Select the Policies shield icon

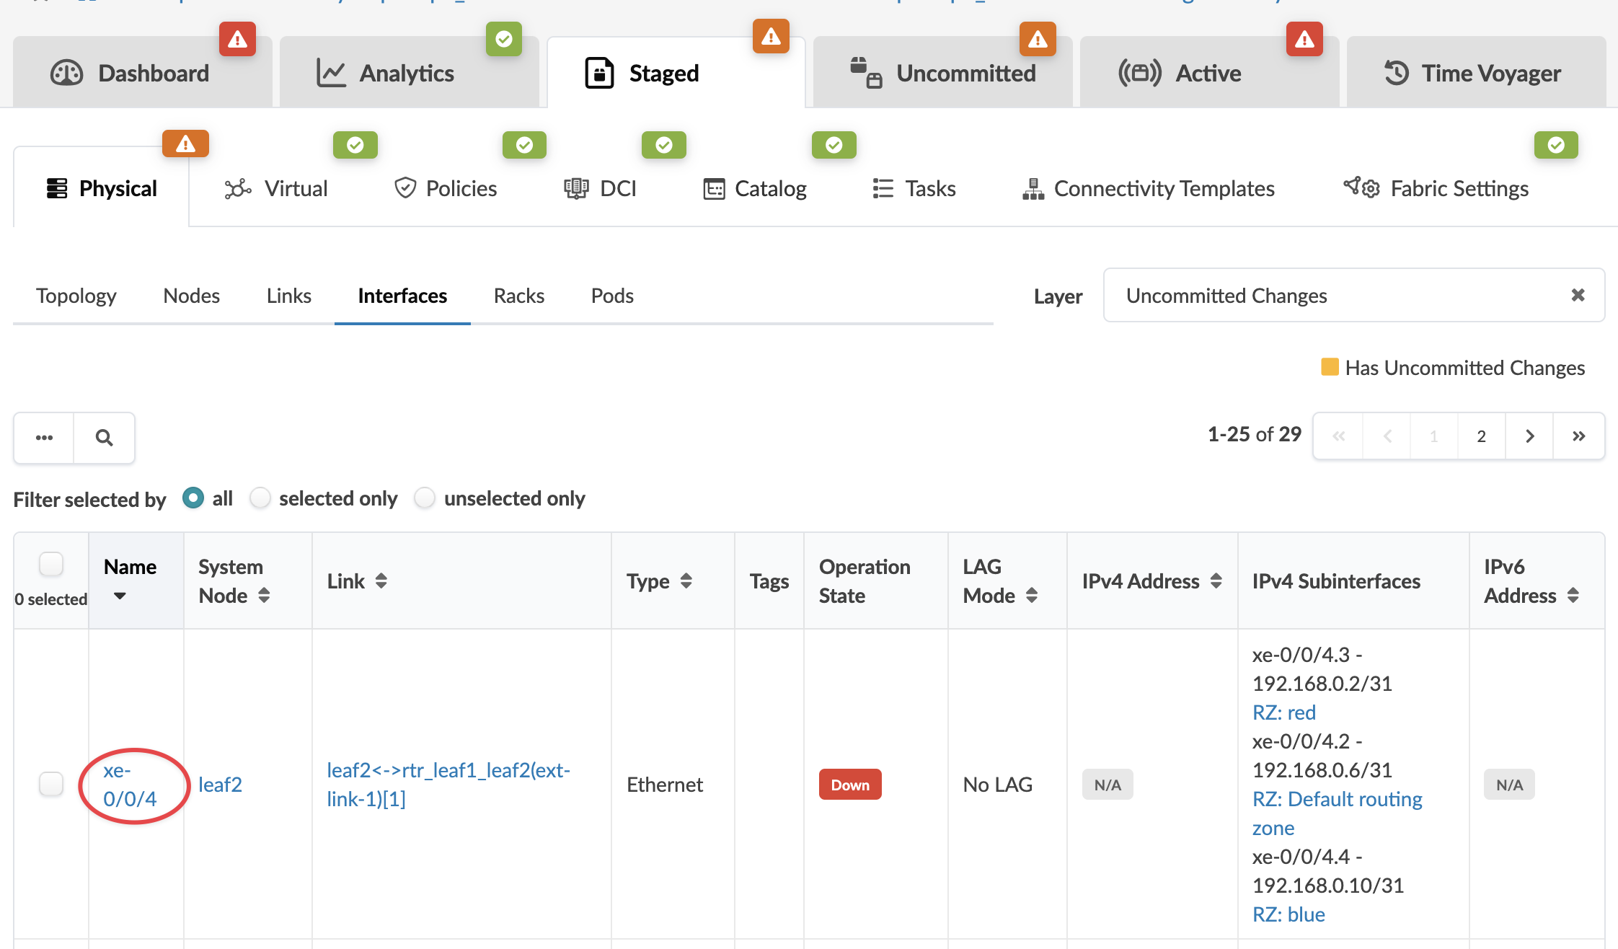405,187
